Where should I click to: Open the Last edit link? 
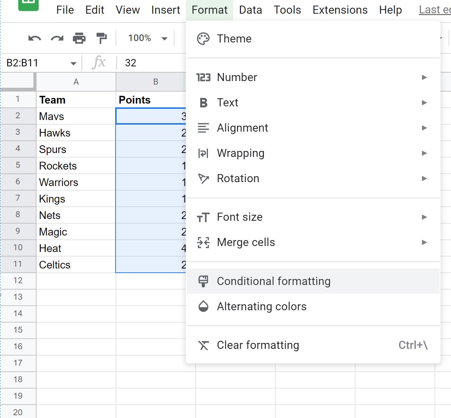[435, 10]
